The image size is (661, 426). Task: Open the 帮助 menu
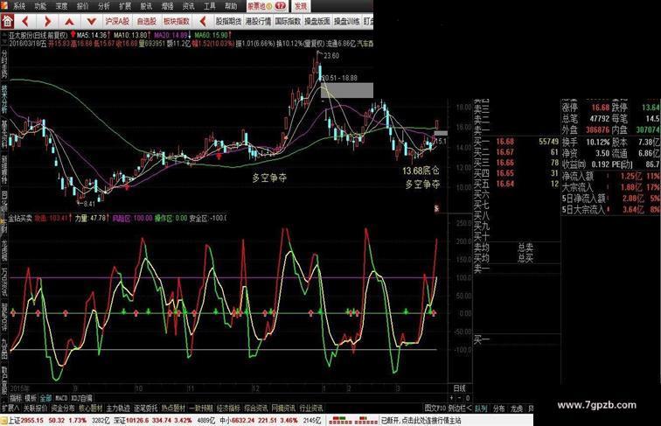[231, 6]
